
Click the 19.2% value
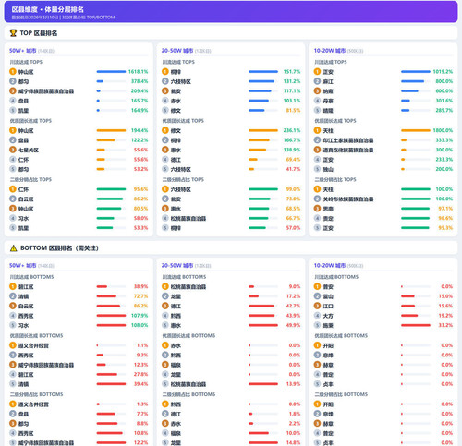coord(445,316)
